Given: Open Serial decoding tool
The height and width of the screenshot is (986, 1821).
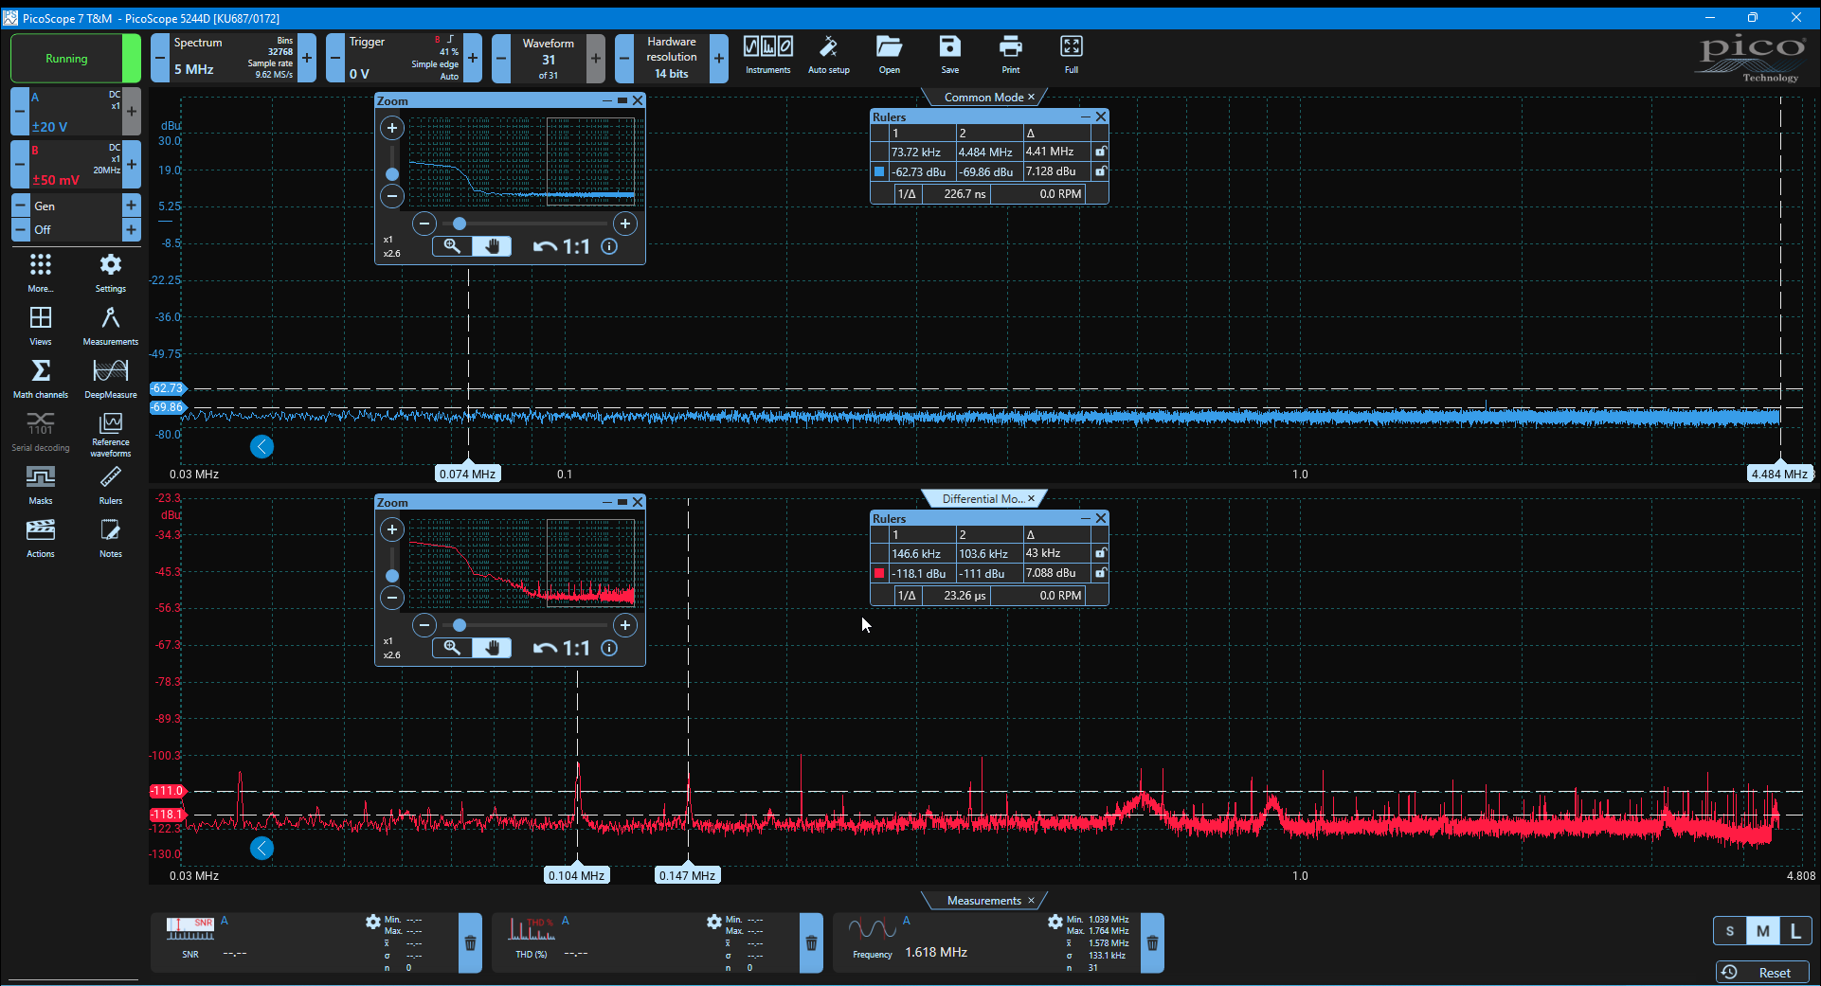Looking at the screenshot, I should [41, 432].
